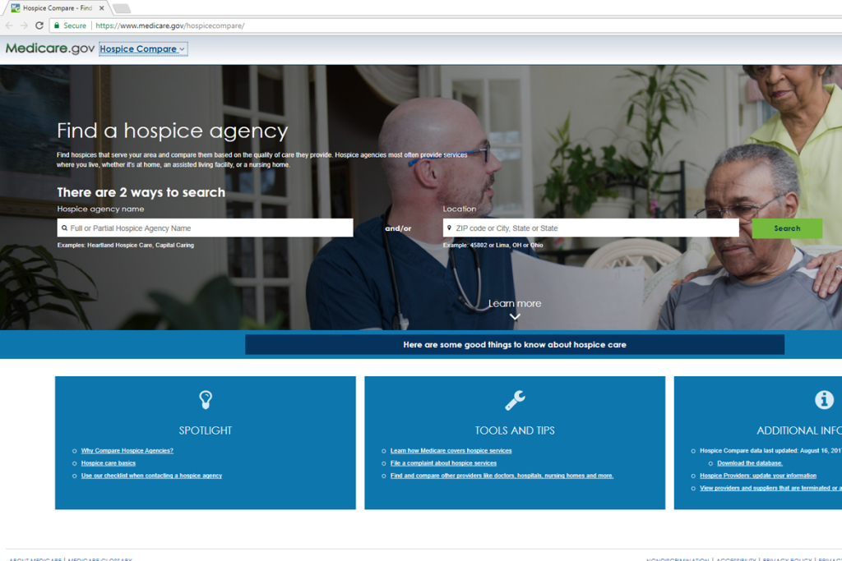Click the Location ZIP code input field
Screen dimensions: 842x561
pyautogui.click(x=590, y=228)
